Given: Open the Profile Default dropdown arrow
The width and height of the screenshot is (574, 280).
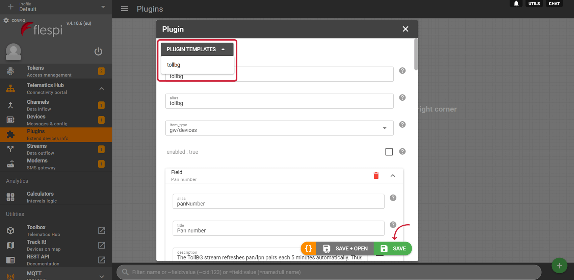Looking at the screenshot, I should coord(103,7).
